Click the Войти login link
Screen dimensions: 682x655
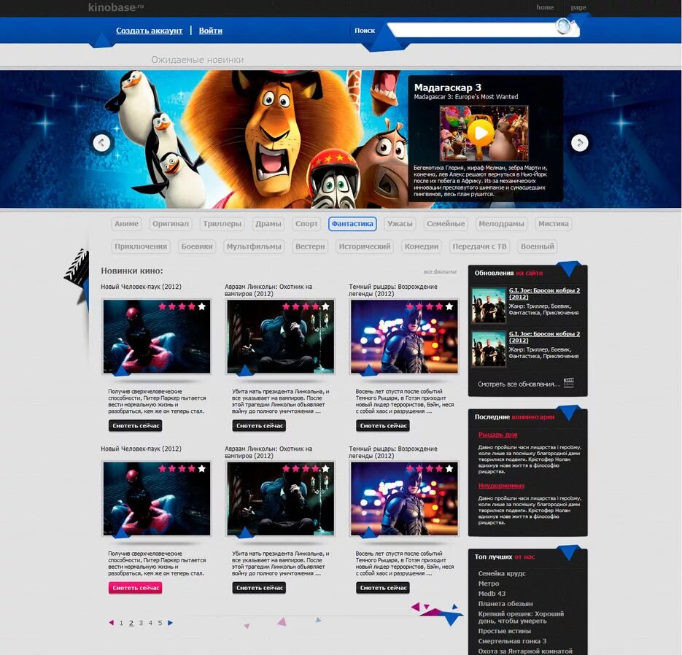(x=211, y=31)
